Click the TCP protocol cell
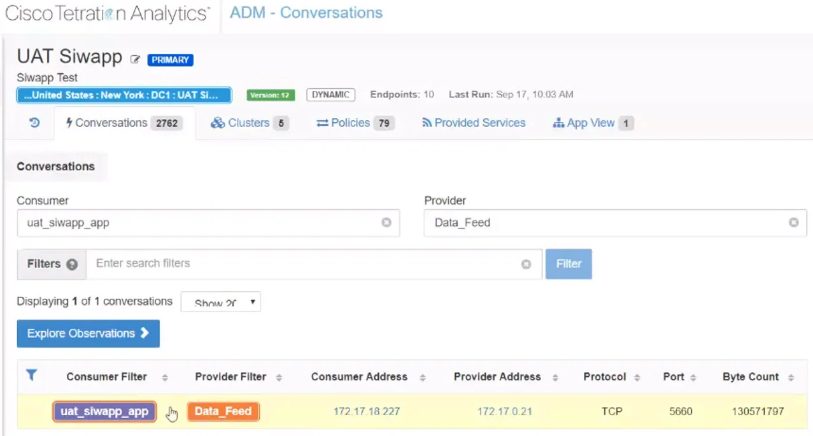Image resolution: width=813 pixels, height=436 pixels. [x=611, y=411]
